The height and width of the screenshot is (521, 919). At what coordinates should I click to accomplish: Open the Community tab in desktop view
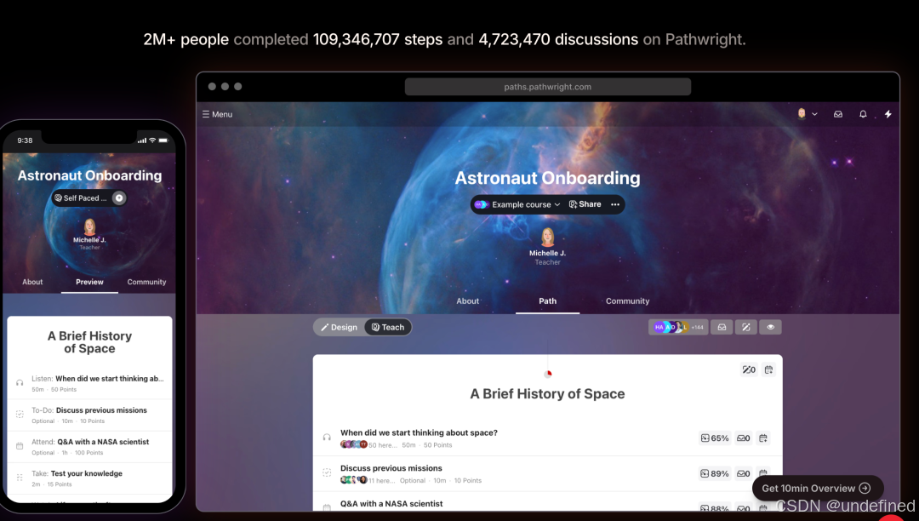pyautogui.click(x=627, y=301)
